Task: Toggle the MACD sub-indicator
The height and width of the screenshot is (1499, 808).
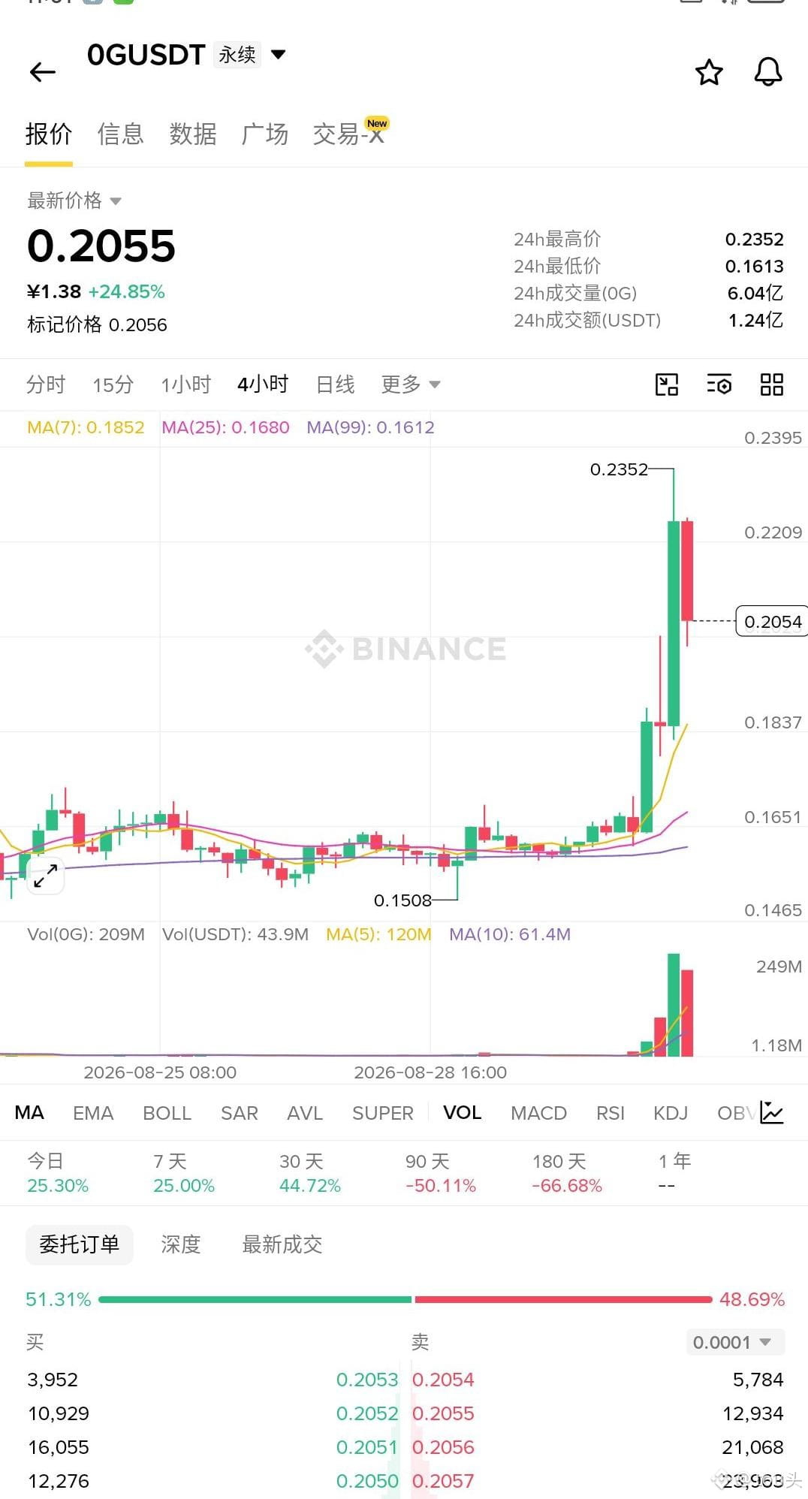Action: [x=538, y=1113]
